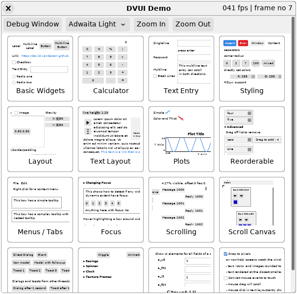This screenshot has width=297, height=294.
Task: Select Radio two option
Action: click(x=14, y=82)
